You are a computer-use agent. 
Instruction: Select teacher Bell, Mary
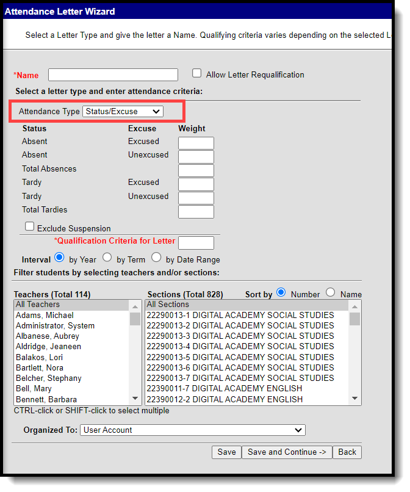(71, 389)
